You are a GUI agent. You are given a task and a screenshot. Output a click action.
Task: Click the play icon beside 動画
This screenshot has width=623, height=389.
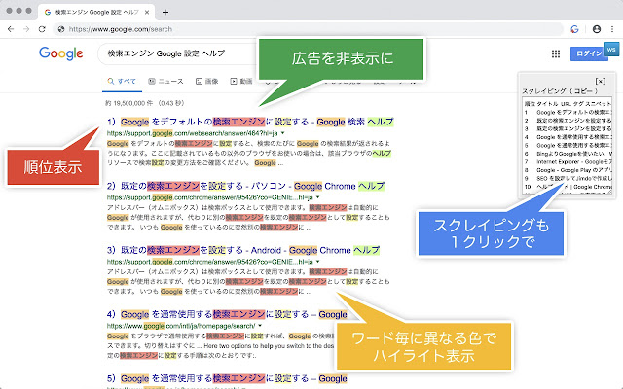point(234,81)
